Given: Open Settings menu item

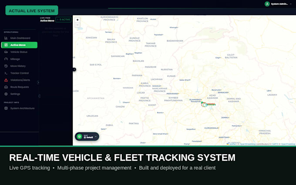Looking at the screenshot, I should tap(19, 94).
